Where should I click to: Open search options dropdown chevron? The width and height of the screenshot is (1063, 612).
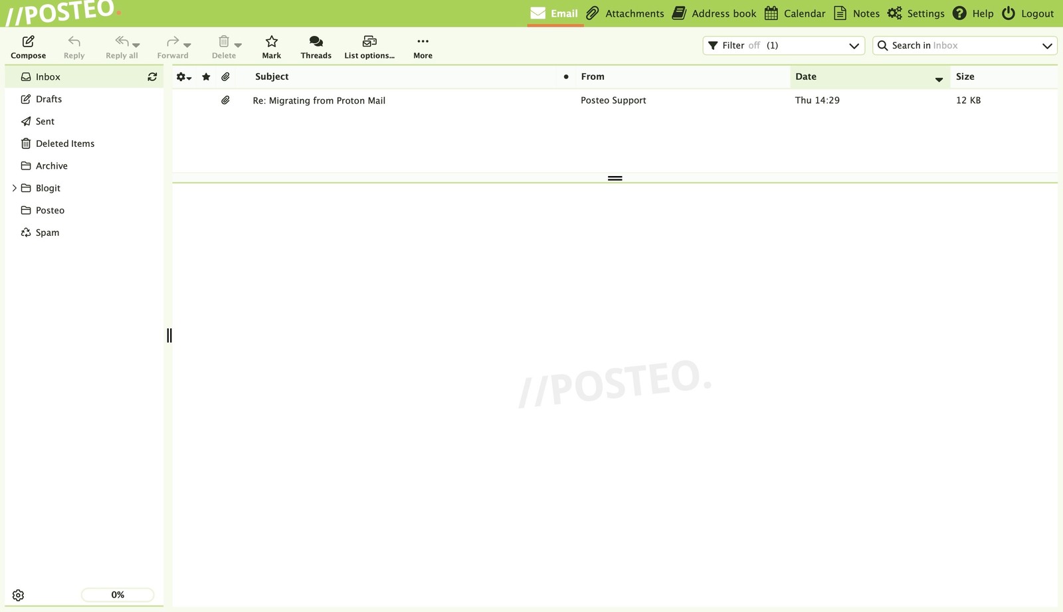(1047, 46)
